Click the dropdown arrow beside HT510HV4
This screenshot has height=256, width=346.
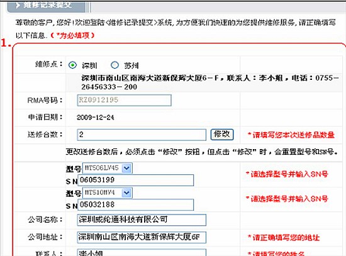[x=126, y=193]
